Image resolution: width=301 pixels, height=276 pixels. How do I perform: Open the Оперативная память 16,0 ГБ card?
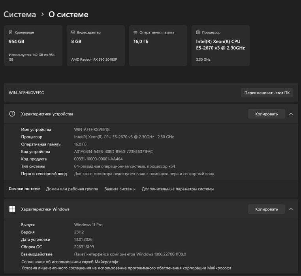(x=158, y=46)
